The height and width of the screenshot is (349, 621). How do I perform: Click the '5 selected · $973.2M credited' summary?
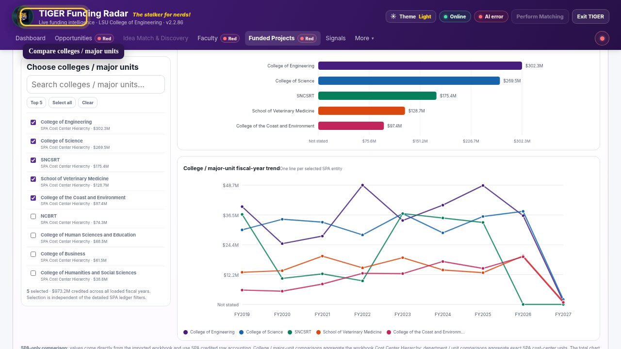click(88, 291)
